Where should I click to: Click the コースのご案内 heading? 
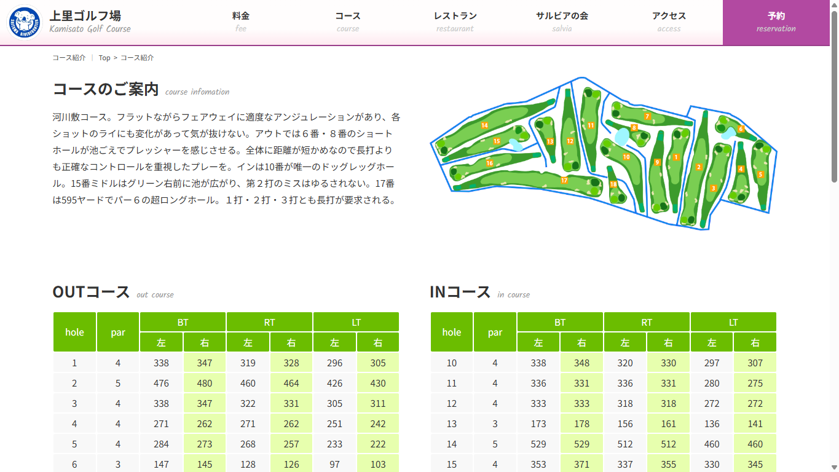click(x=106, y=89)
